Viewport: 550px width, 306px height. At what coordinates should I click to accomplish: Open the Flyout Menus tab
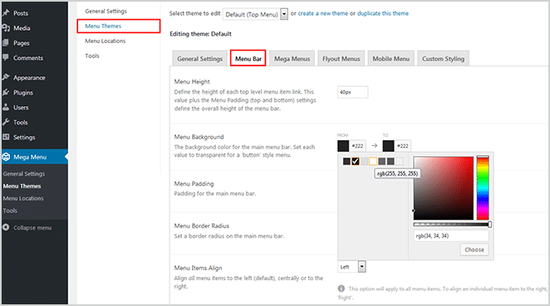pyautogui.click(x=341, y=59)
